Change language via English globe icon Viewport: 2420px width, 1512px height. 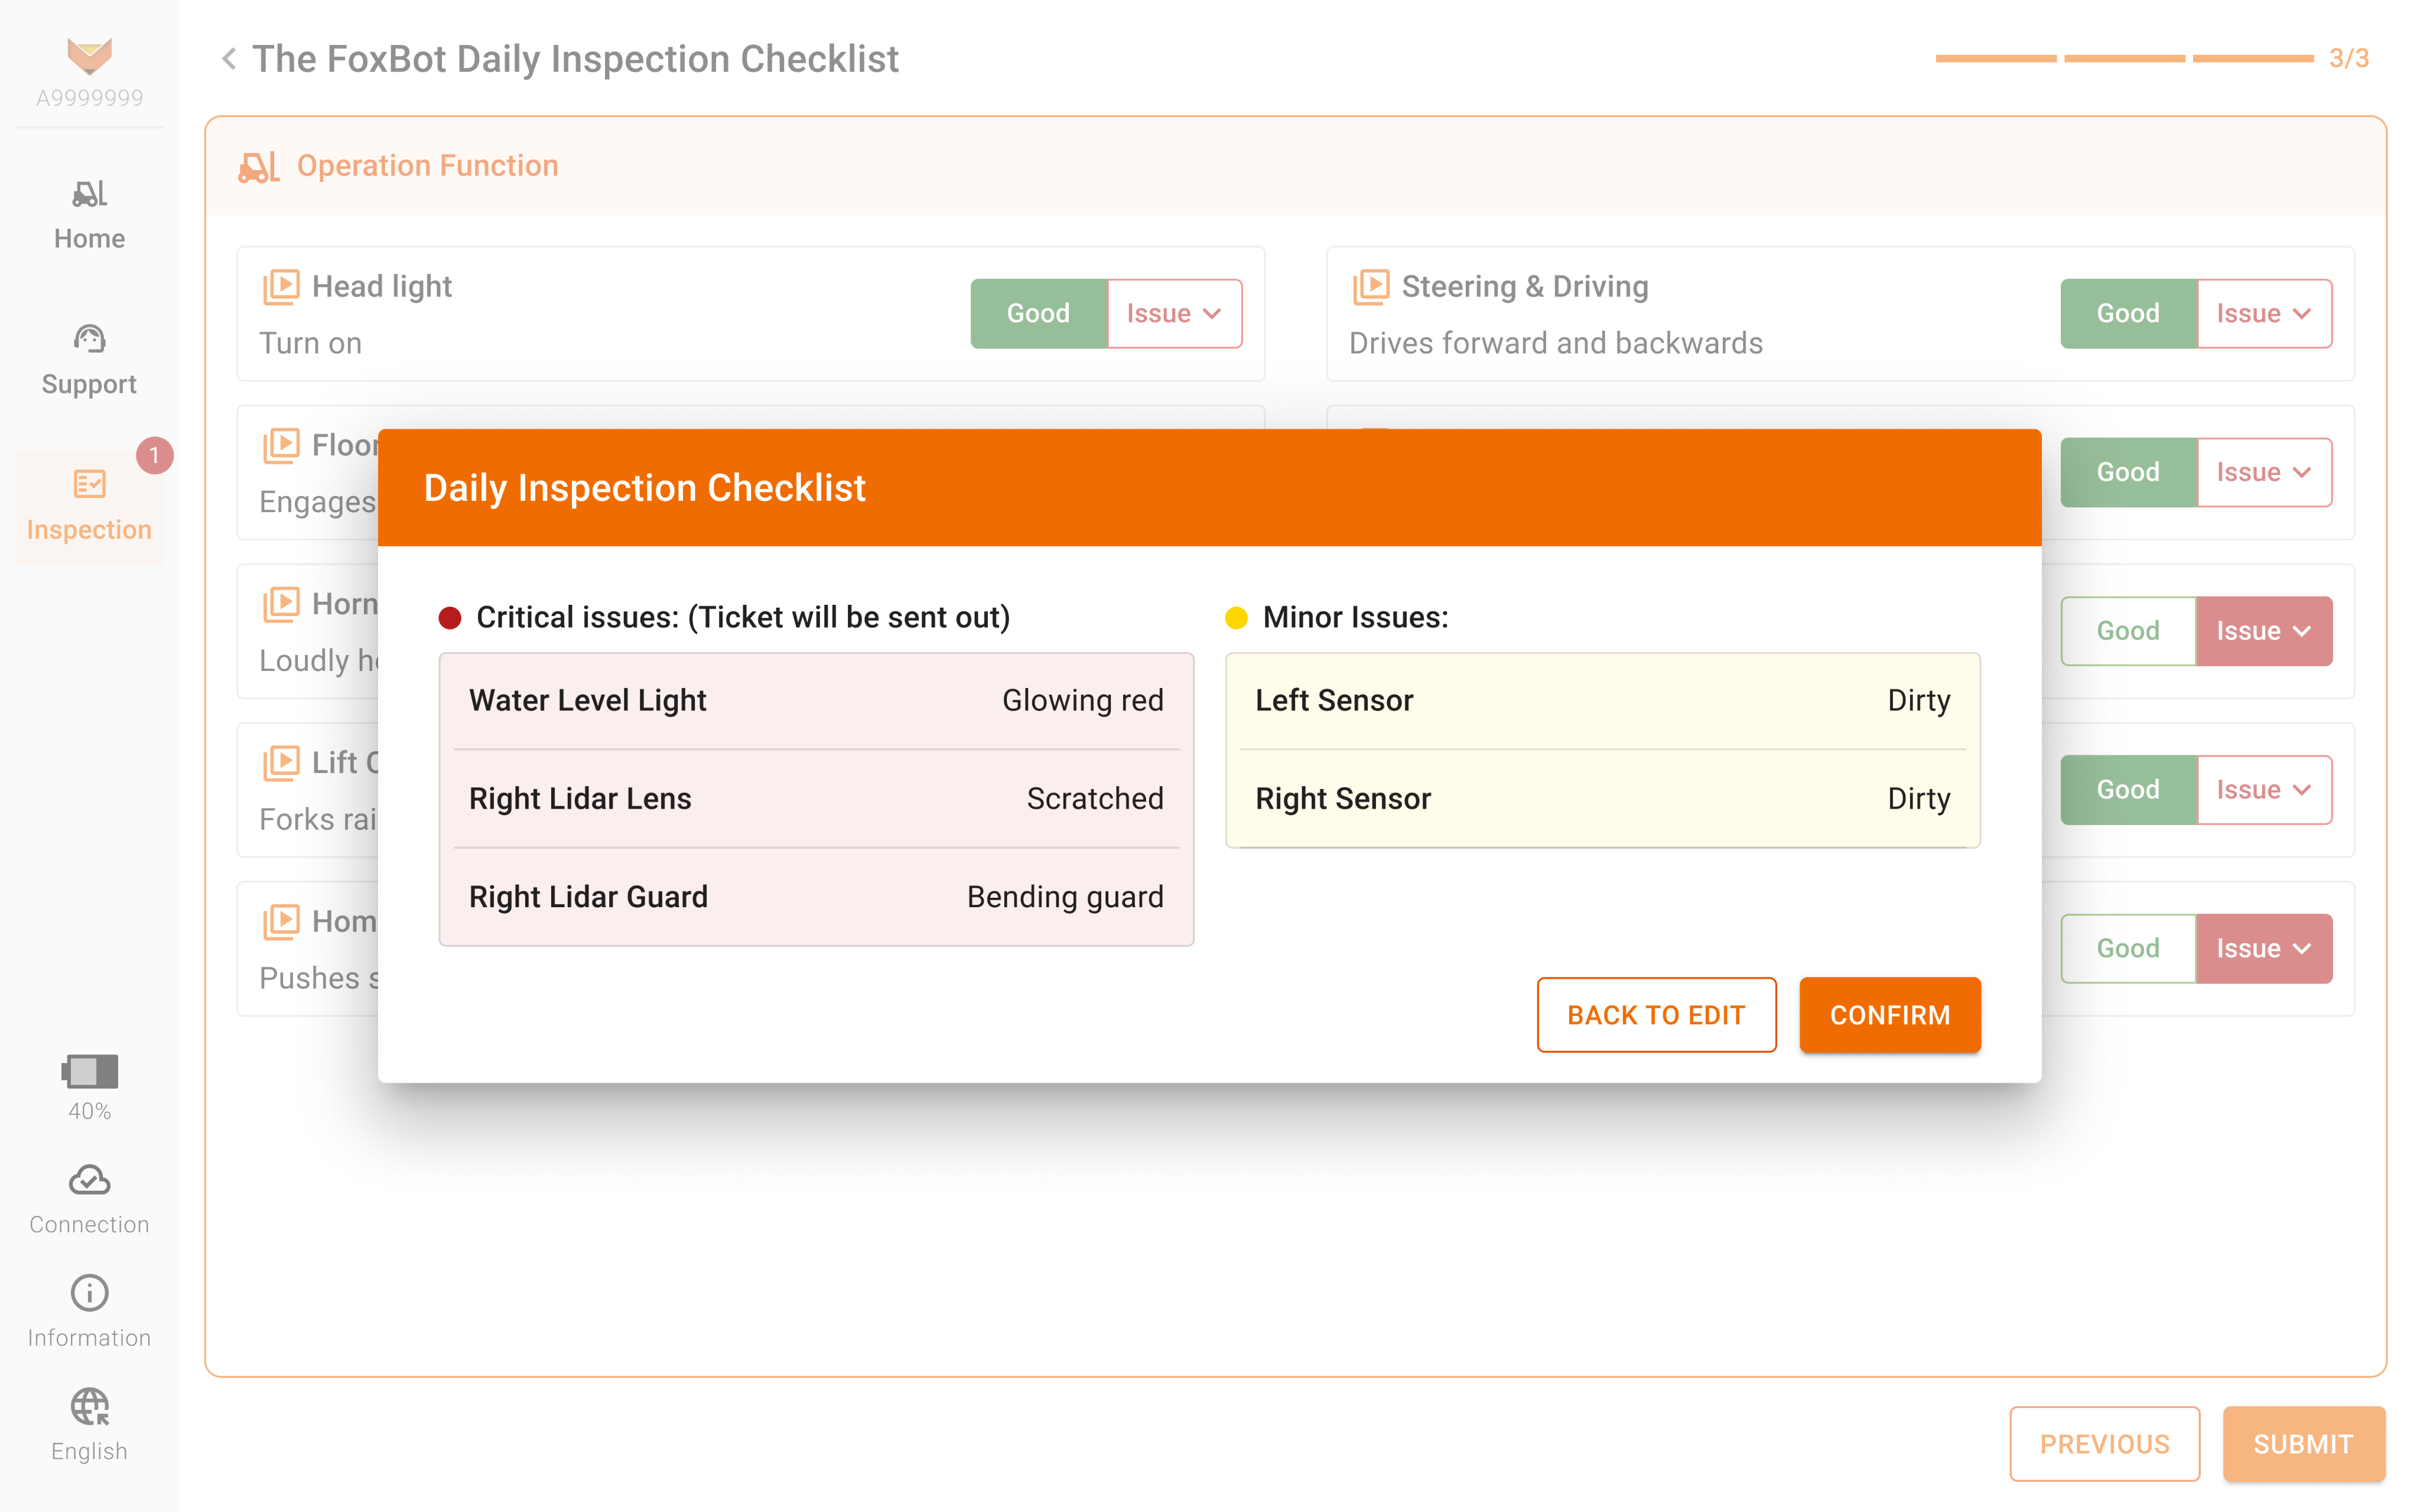pyautogui.click(x=89, y=1407)
